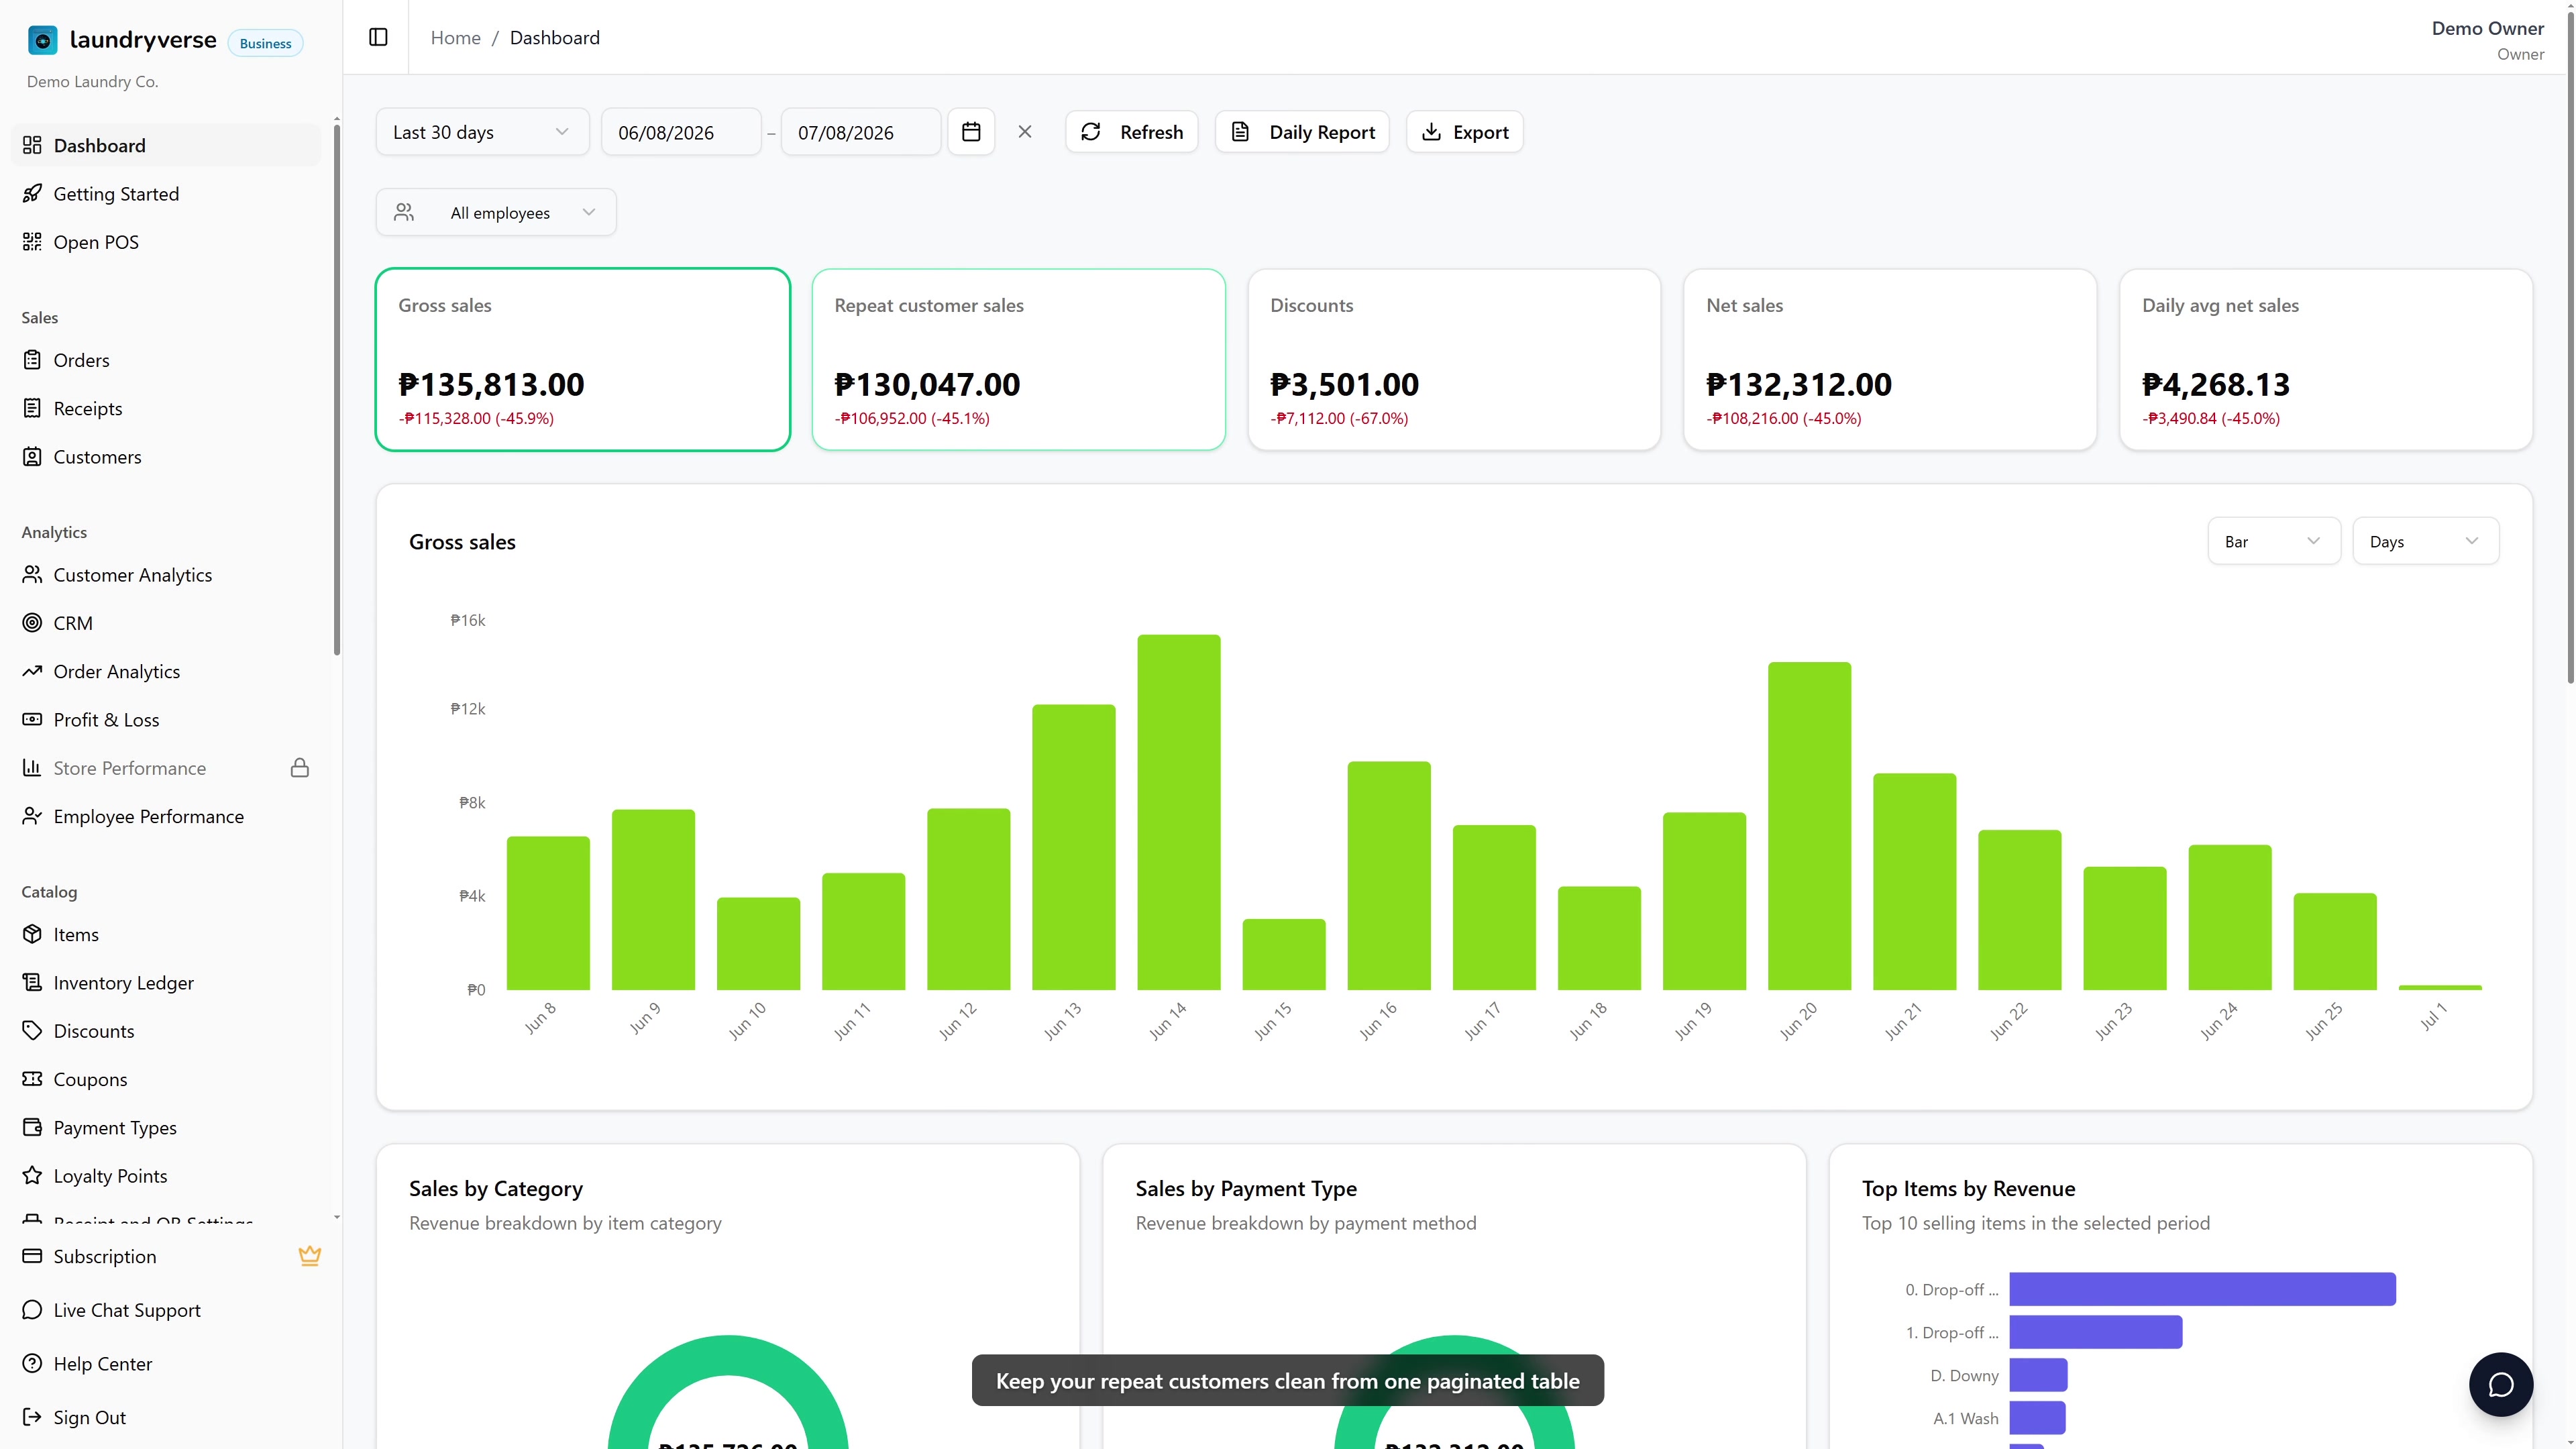Click the Top Items by Revenue heading
The height and width of the screenshot is (1449, 2576).
tap(1968, 1188)
